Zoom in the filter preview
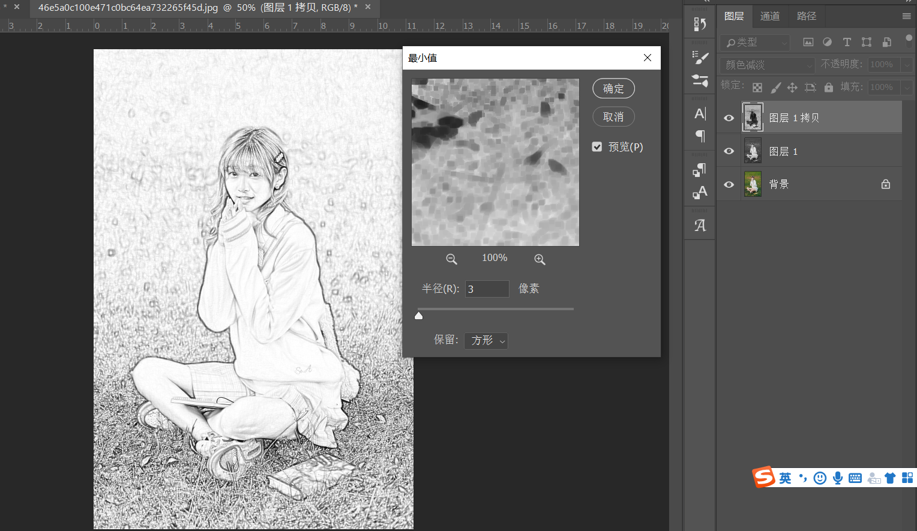The height and width of the screenshot is (531, 917). [x=540, y=259]
